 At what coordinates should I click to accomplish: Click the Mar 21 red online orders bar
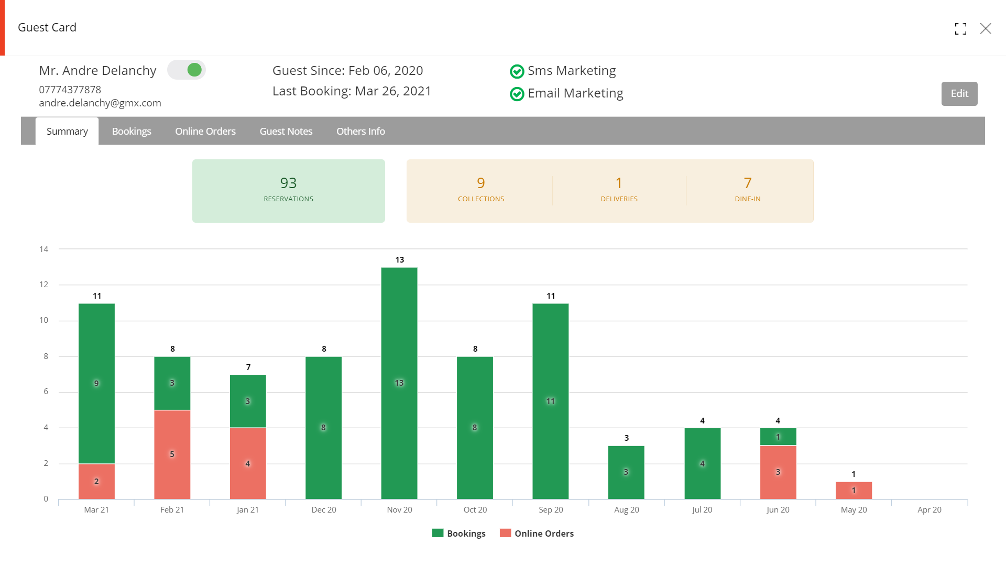(x=96, y=481)
